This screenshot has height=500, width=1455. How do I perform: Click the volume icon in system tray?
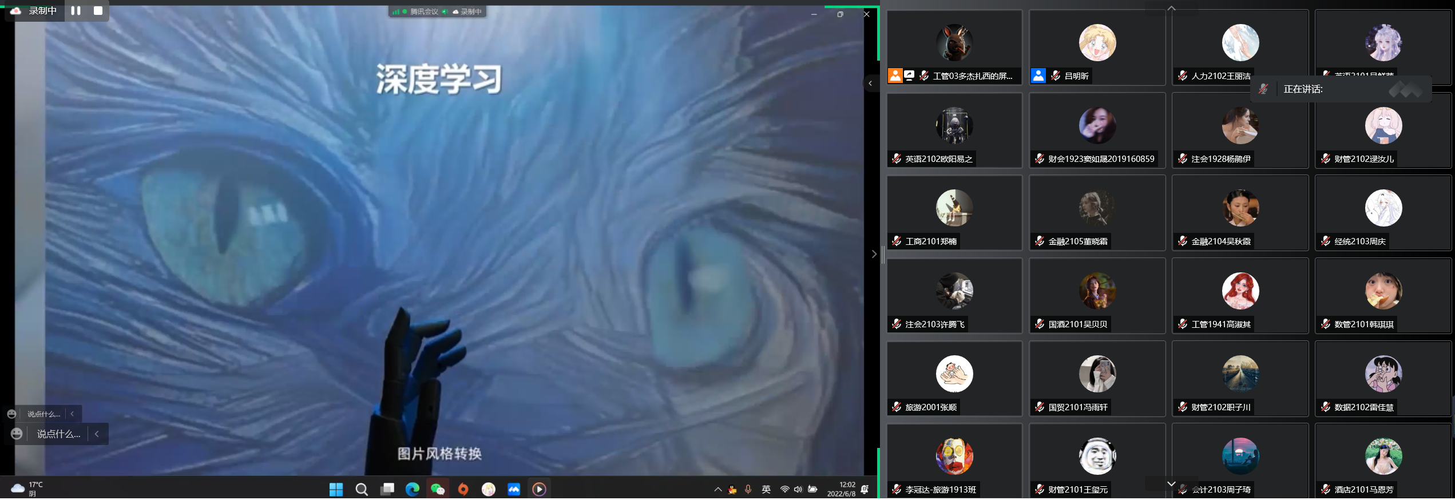(x=798, y=490)
